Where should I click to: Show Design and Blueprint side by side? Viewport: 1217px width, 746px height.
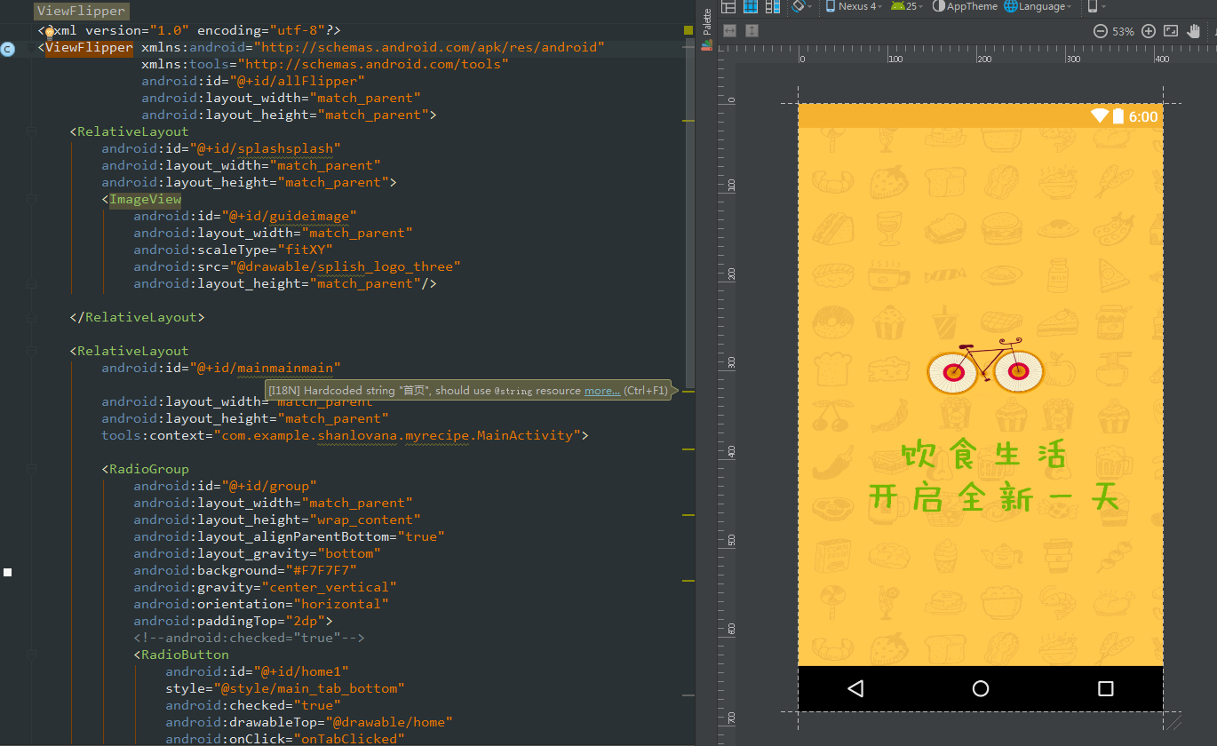point(773,6)
